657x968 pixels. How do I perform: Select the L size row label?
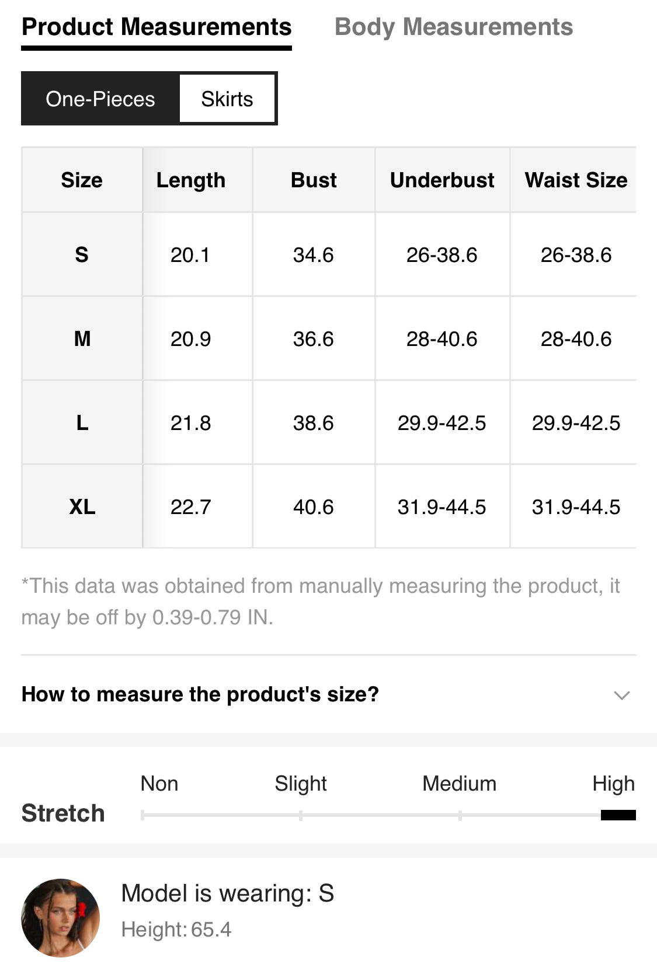coord(82,423)
